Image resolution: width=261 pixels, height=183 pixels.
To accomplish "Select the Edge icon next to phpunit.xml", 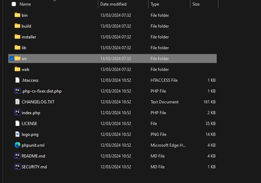I will pos(17,145).
